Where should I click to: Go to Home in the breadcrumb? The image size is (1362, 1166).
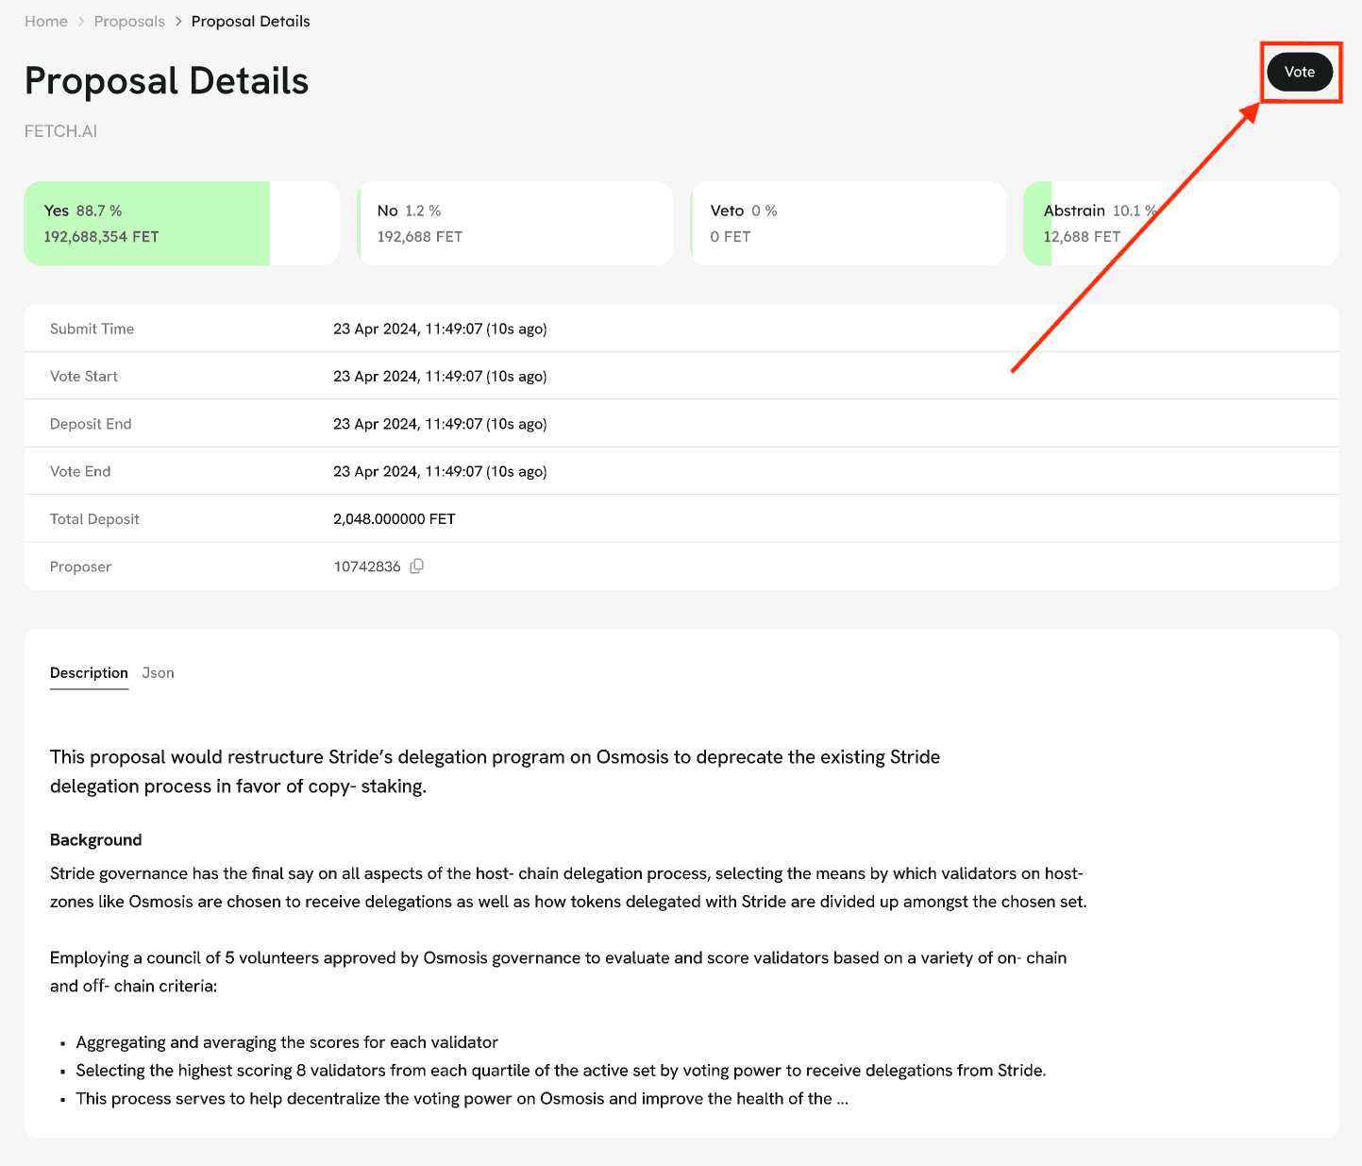point(45,21)
